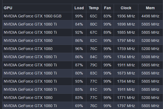Click the 1885 MHz clock cell
The height and width of the screenshot is (109, 163).
point(126,32)
